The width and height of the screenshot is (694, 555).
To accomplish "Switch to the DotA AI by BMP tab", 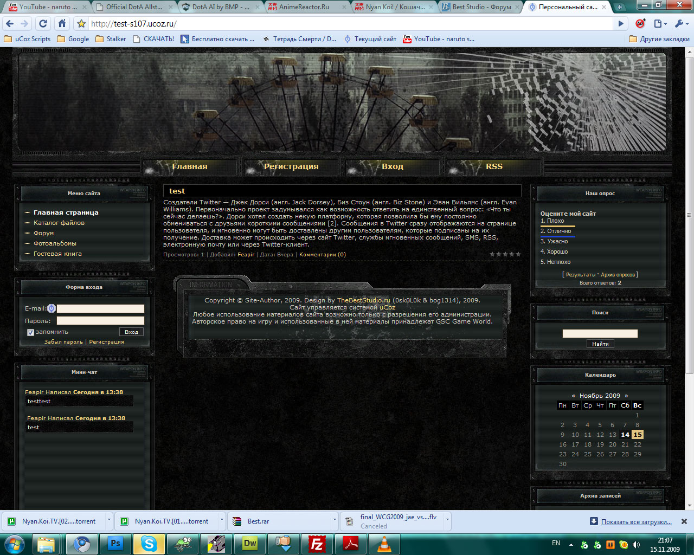I will pyautogui.click(x=220, y=7).
